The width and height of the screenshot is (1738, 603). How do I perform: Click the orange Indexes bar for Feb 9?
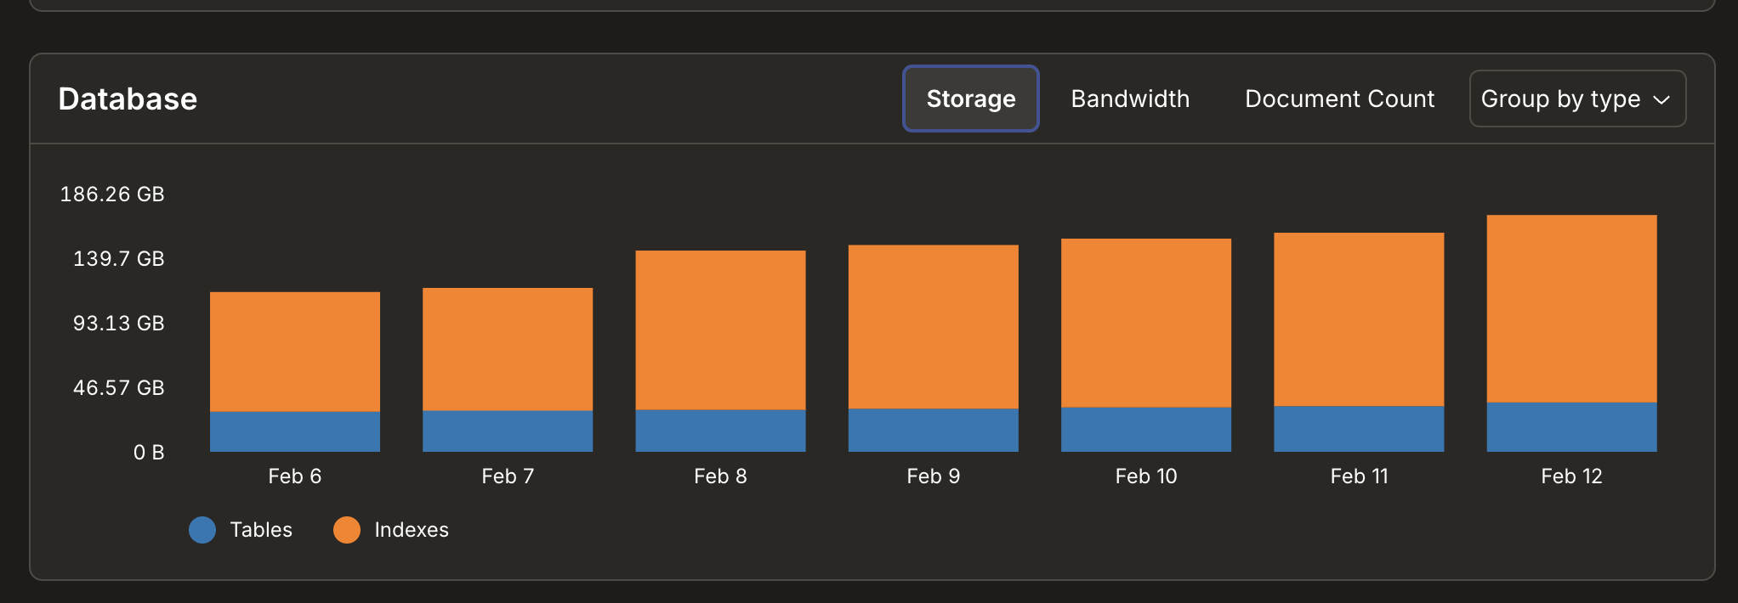933,327
